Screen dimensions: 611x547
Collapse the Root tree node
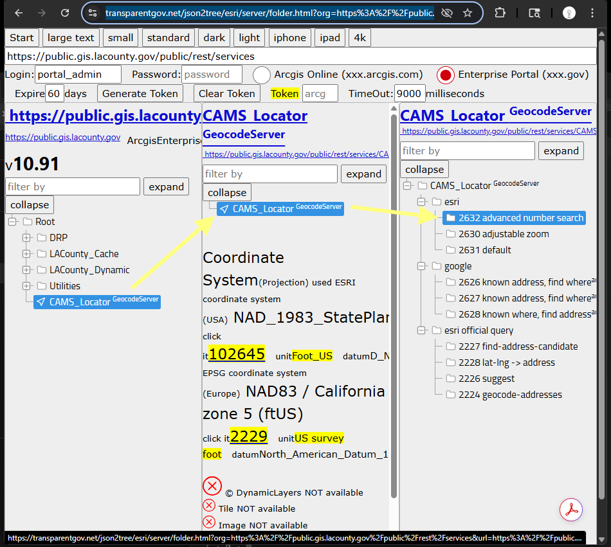click(12, 222)
